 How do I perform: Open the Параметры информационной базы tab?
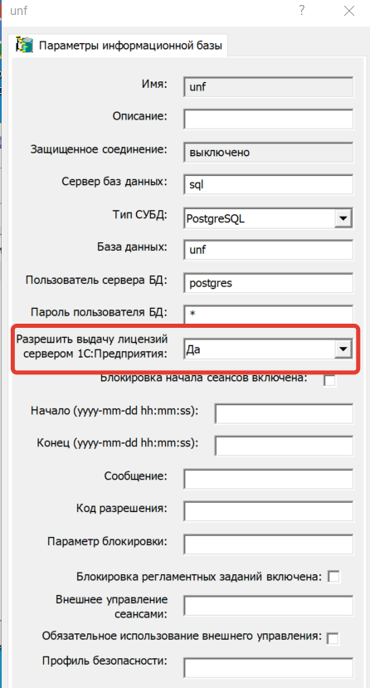(x=119, y=45)
